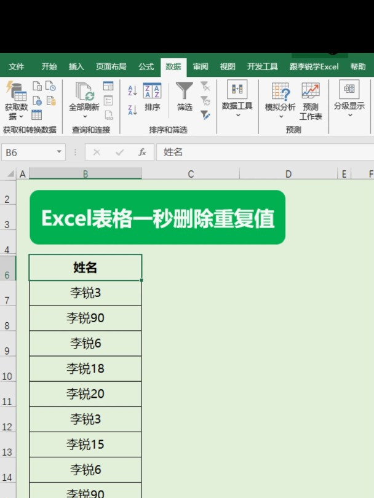Sort ascending with the A-to-Z icon

(132, 90)
